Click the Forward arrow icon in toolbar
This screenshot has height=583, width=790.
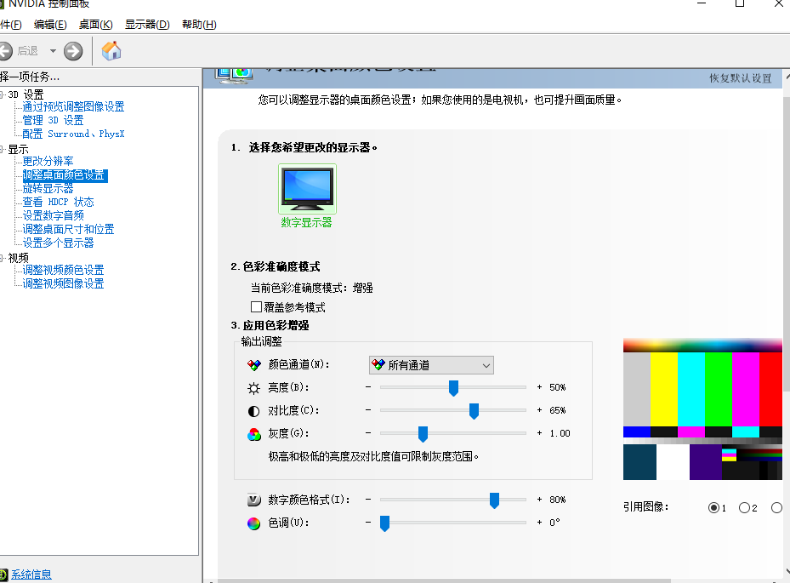coord(73,51)
